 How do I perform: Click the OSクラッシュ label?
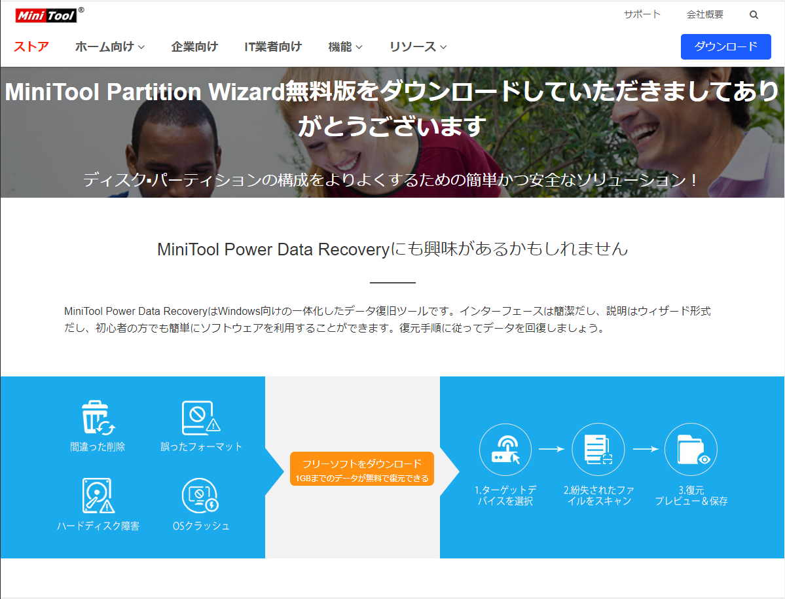click(201, 526)
